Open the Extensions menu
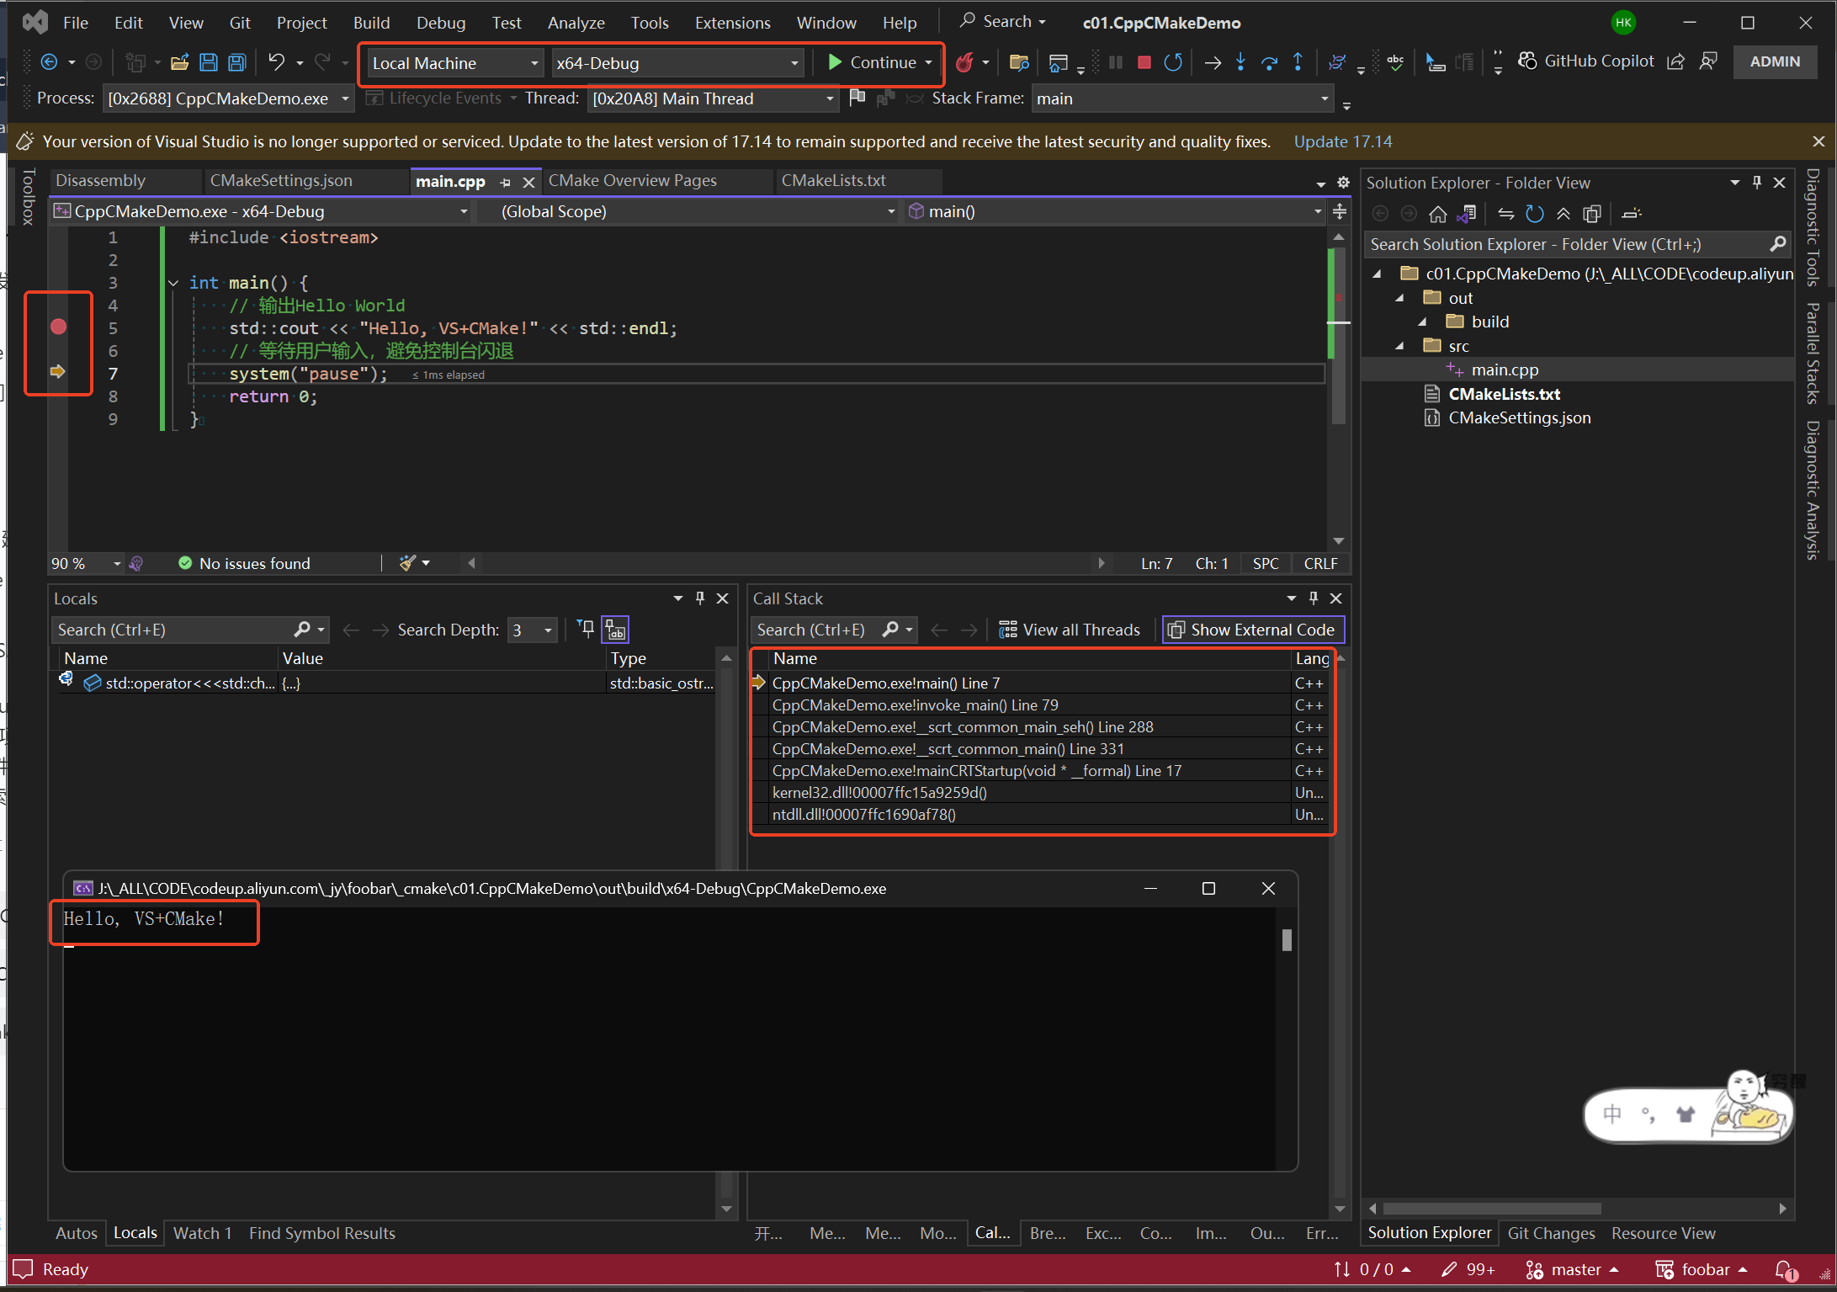This screenshot has height=1292, width=1837. tap(732, 23)
